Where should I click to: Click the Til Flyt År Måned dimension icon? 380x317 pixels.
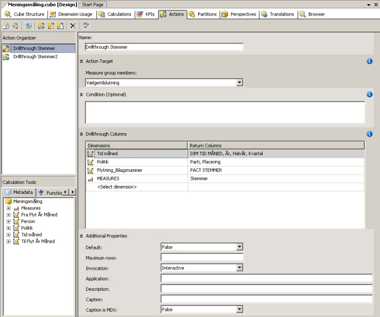click(x=16, y=242)
